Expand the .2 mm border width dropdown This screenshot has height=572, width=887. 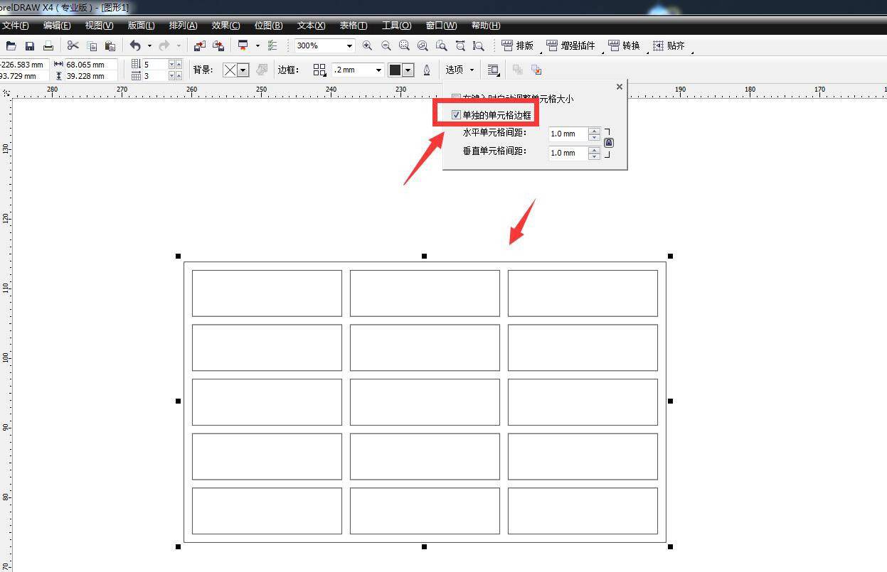[378, 70]
